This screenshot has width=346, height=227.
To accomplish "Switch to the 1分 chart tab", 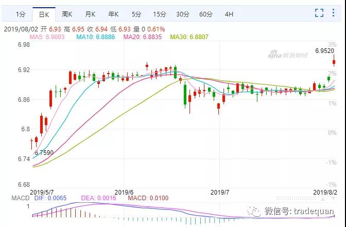I will point(21,14).
